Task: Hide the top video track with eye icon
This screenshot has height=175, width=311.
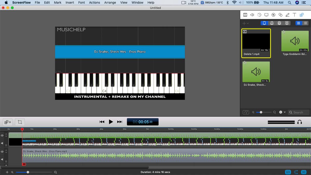Action: (x=2, y=136)
